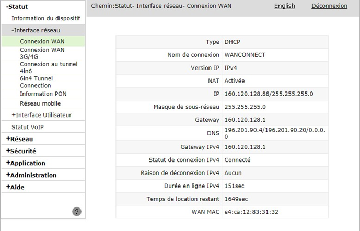Switch language to English
This screenshot has width=360, height=231.
coord(284,6)
